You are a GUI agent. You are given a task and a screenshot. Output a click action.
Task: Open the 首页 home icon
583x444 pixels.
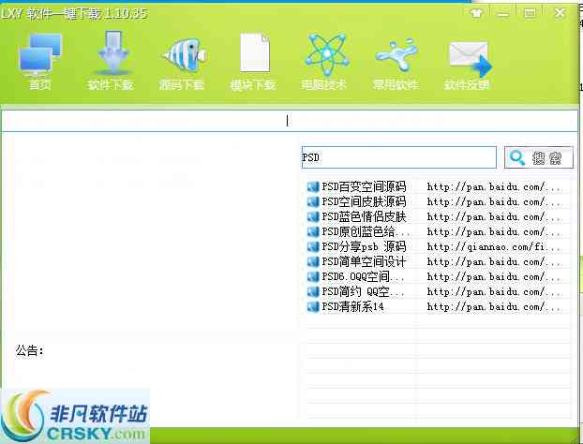[39, 61]
